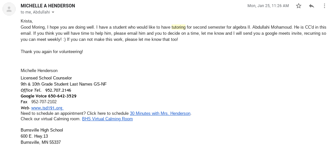The height and width of the screenshot is (146, 330).
Task: Open the three-dot More options menu
Action: (324, 6)
